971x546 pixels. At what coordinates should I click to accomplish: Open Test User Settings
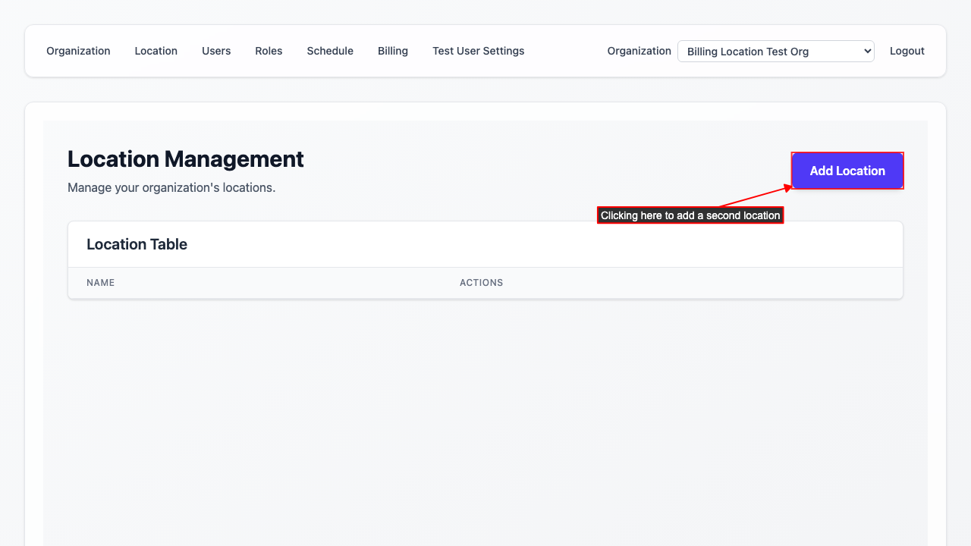[478, 51]
